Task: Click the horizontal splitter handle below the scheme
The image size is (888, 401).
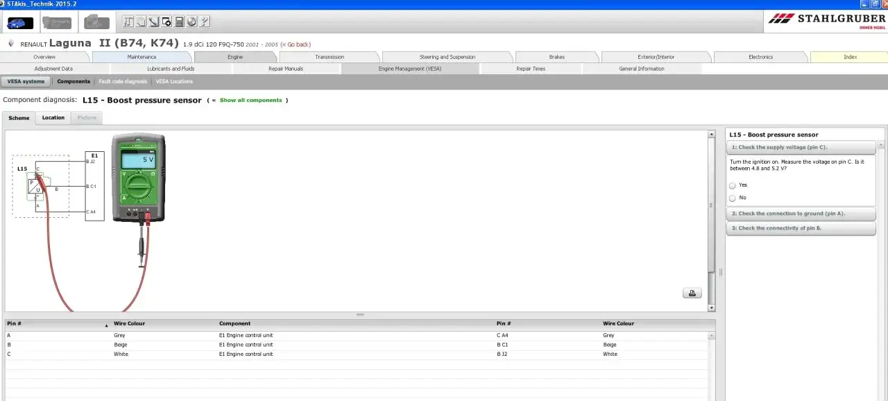Action: pos(360,315)
